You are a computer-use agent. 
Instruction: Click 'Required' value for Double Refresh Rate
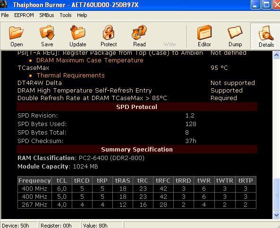point(224,98)
